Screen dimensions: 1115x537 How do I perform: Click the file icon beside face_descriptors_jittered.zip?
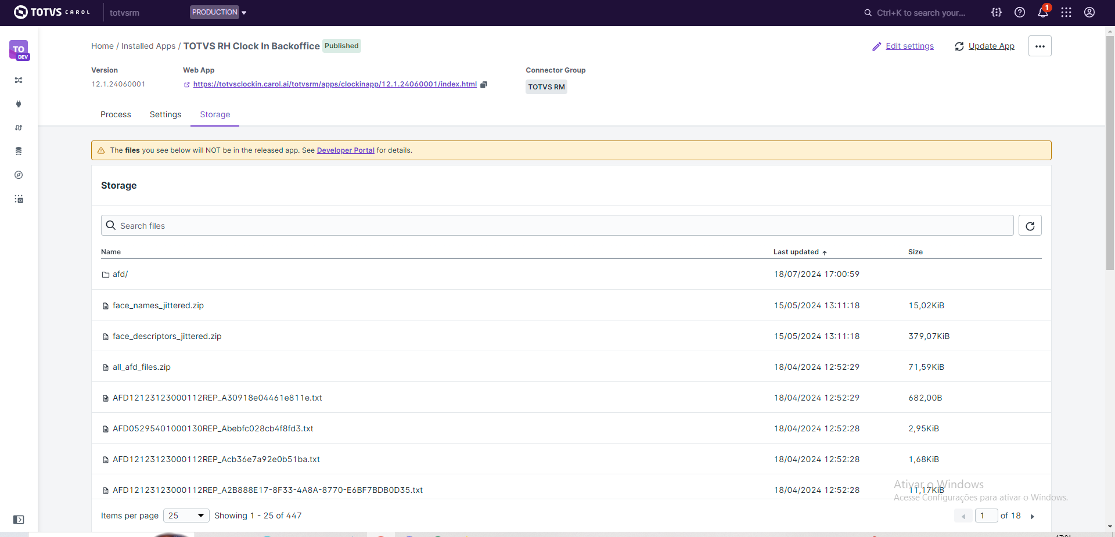[x=106, y=337]
